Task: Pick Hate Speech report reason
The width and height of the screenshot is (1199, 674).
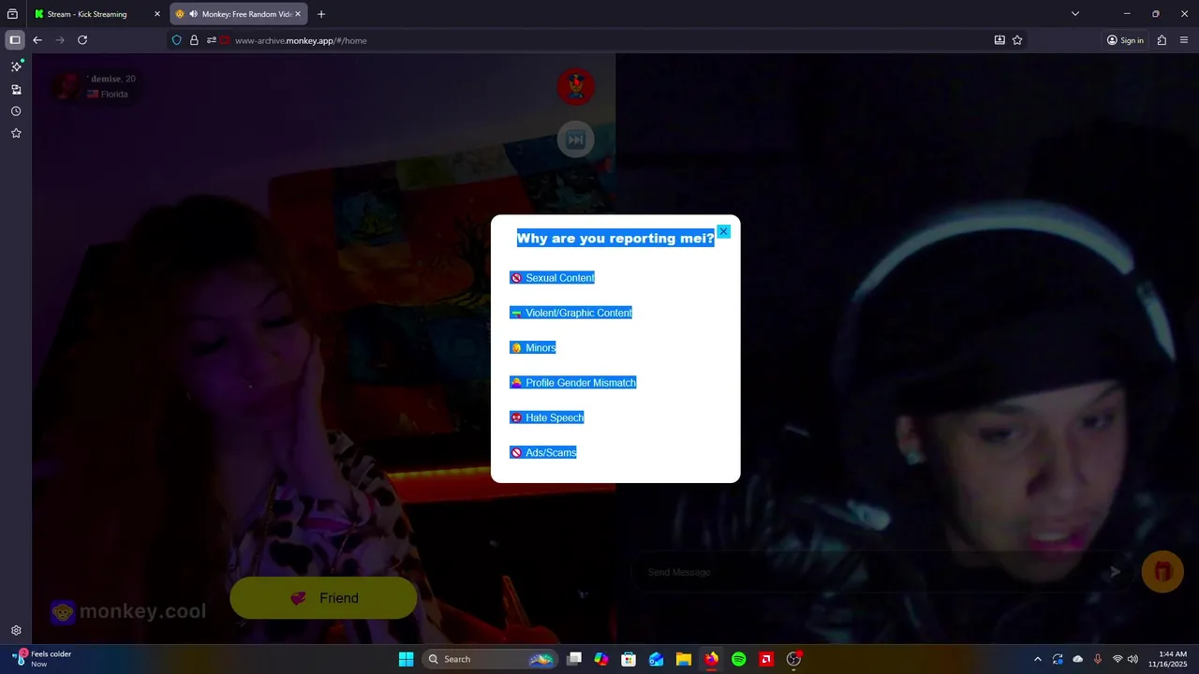Action: 546,418
